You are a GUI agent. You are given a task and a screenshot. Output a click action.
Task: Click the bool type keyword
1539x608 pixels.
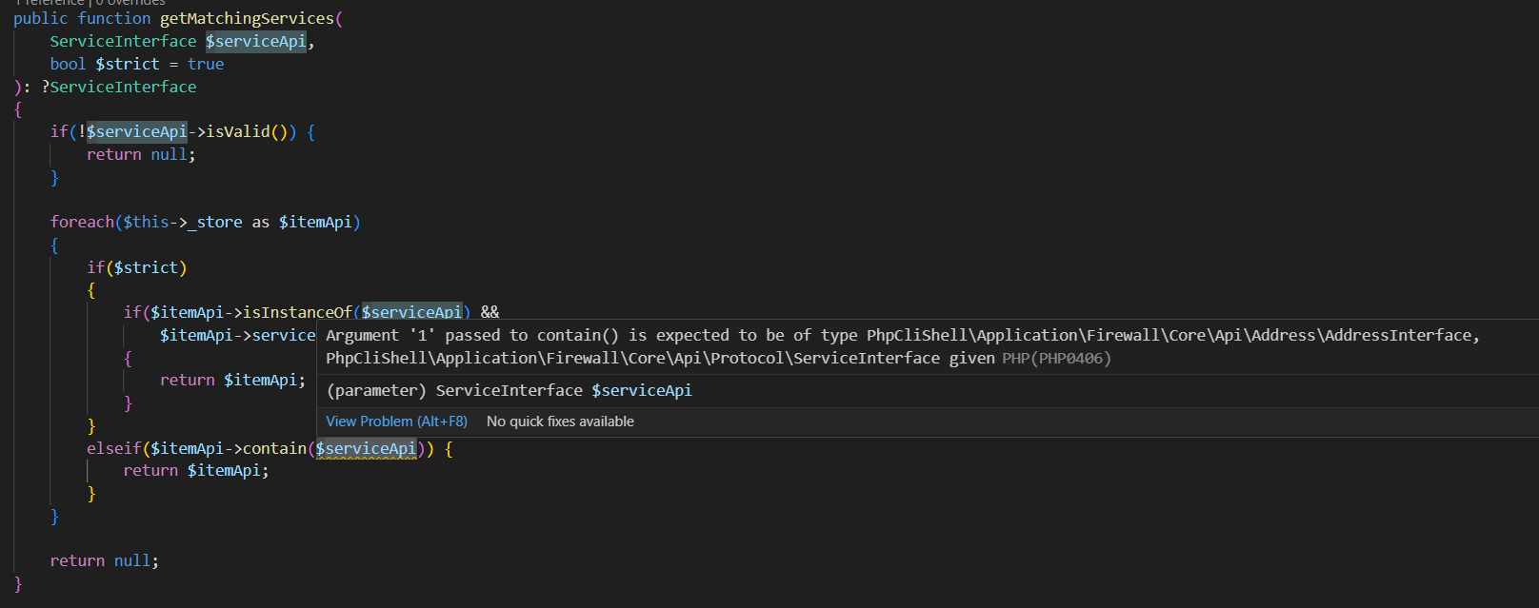pos(68,64)
